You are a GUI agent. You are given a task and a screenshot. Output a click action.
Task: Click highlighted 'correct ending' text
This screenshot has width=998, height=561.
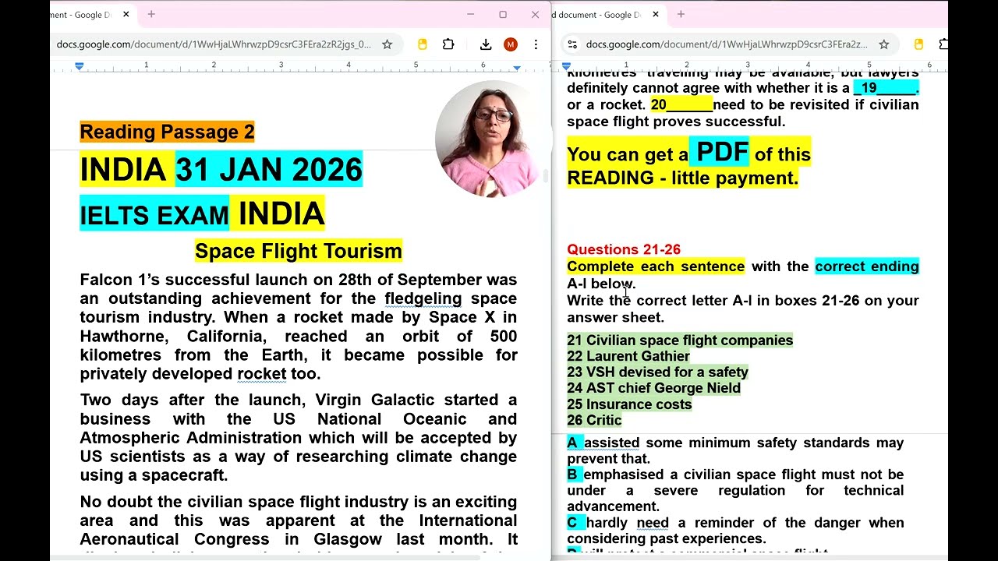pyautogui.click(x=867, y=266)
